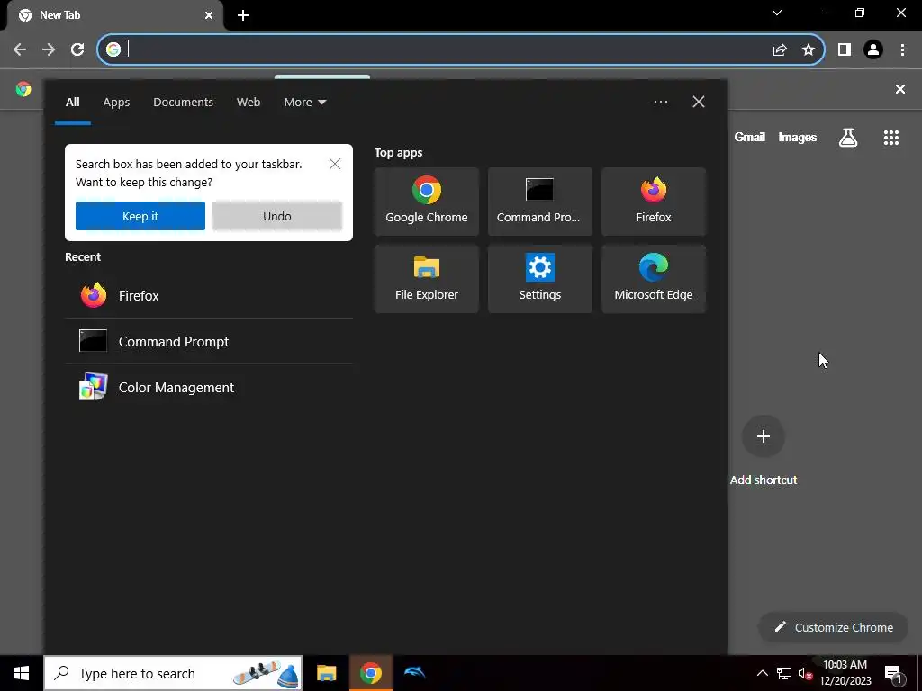Open Color Management from Recent list
Viewport: 922px width, 691px height.
click(x=209, y=387)
